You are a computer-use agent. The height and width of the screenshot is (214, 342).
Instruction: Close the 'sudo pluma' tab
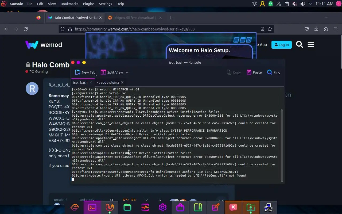coord(122,82)
